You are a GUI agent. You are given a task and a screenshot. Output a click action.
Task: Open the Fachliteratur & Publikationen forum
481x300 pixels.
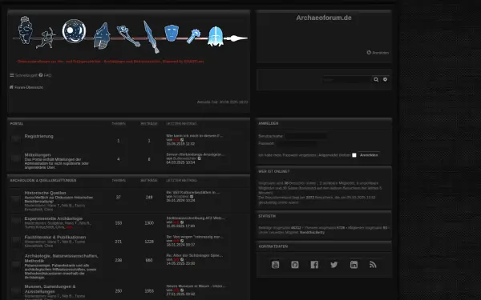(x=55, y=238)
